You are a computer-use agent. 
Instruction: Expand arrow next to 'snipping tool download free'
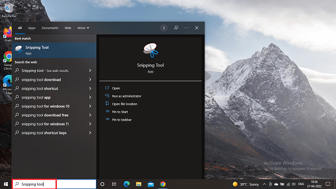coord(90,115)
